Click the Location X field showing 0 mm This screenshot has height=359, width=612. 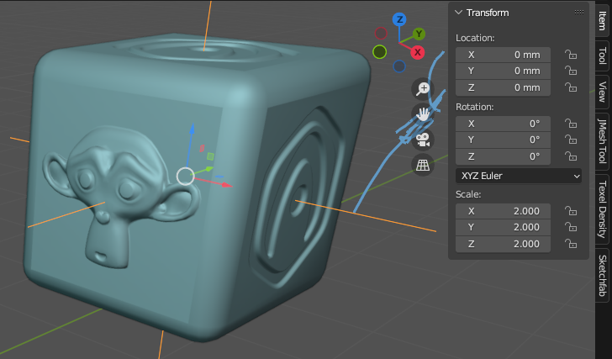503,55
